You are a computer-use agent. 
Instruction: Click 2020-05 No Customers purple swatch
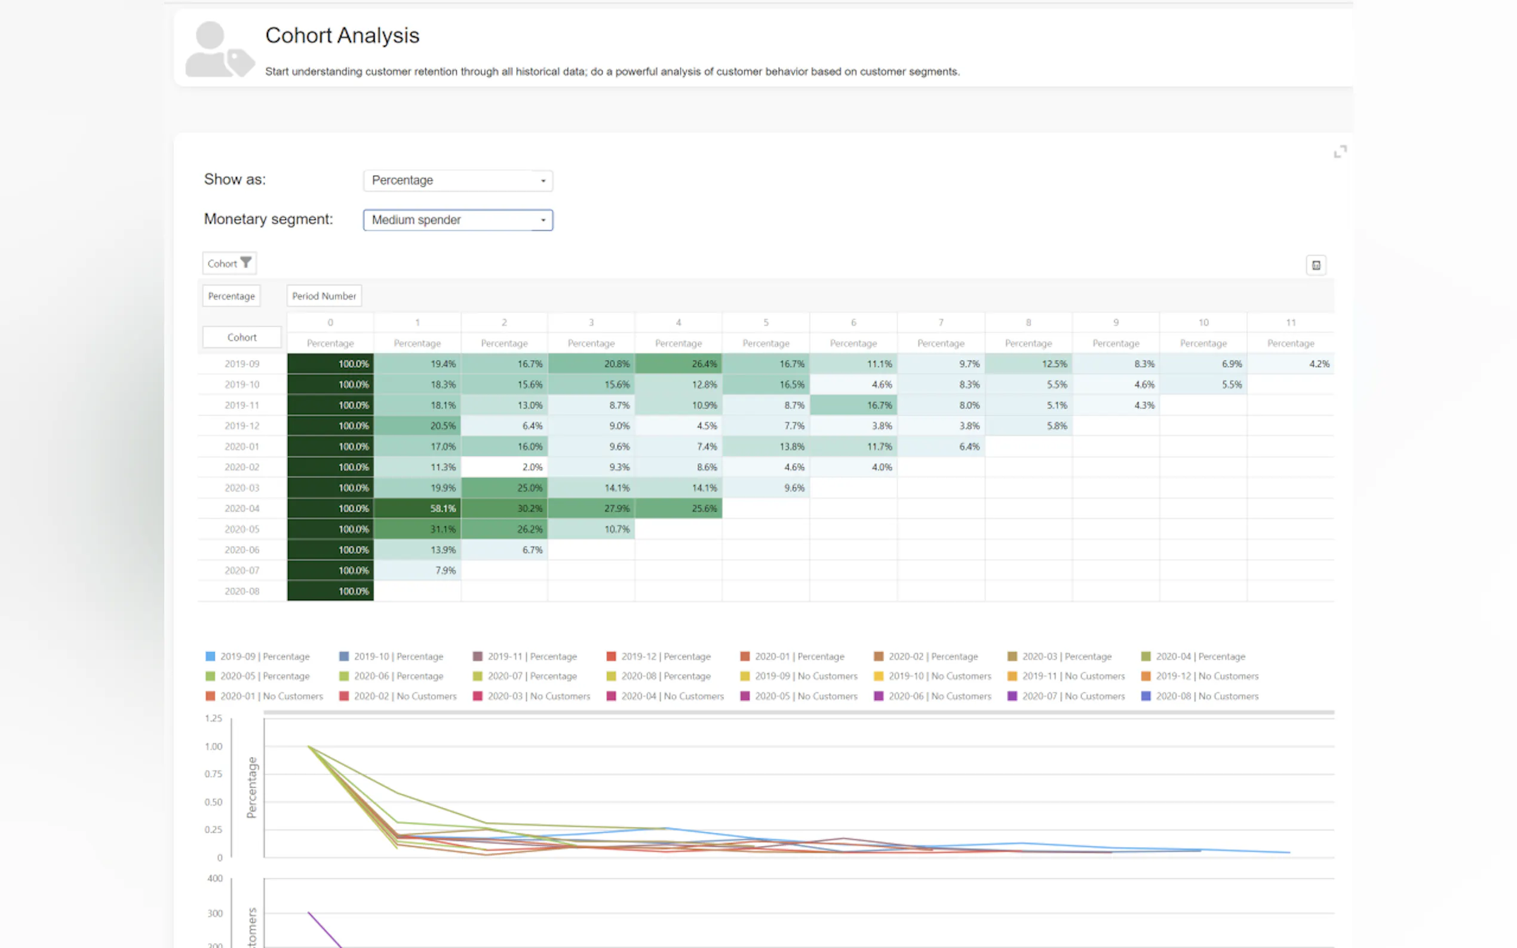tap(745, 696)
